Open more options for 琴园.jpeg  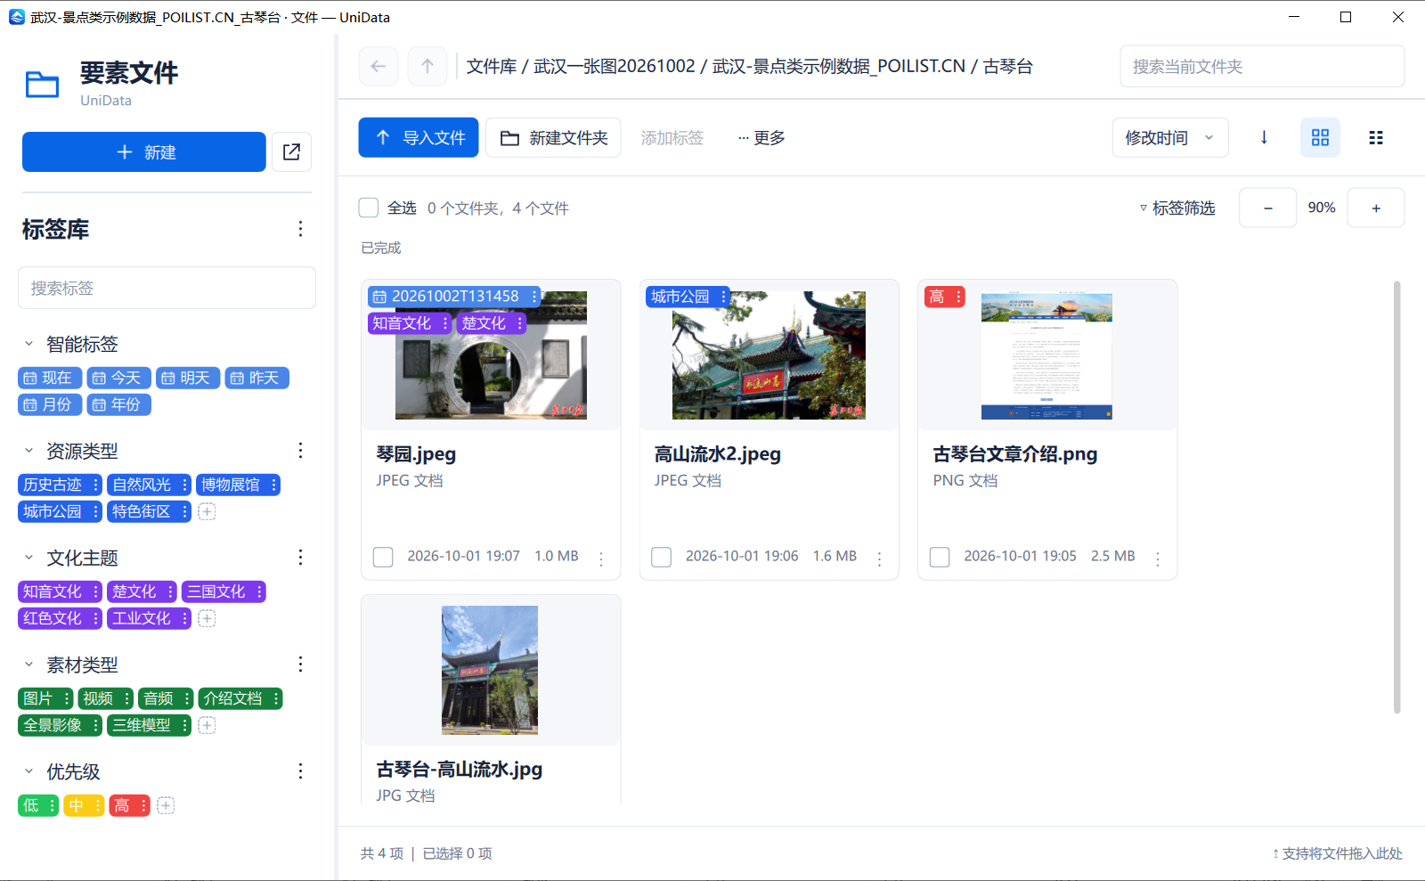(x=601, y=559)
